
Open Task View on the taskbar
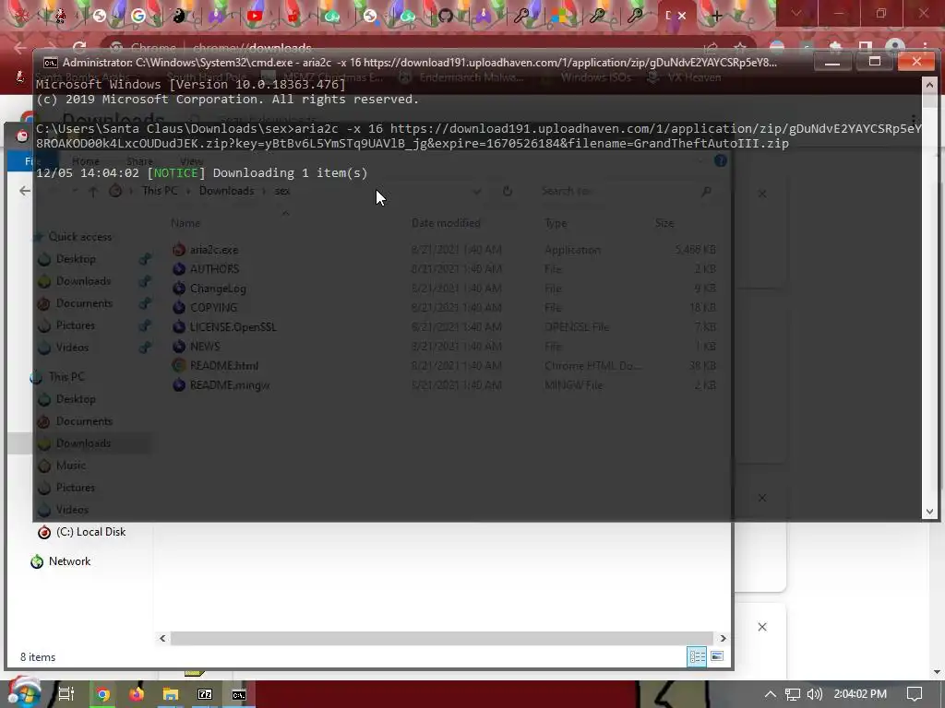tap(66, 694)
